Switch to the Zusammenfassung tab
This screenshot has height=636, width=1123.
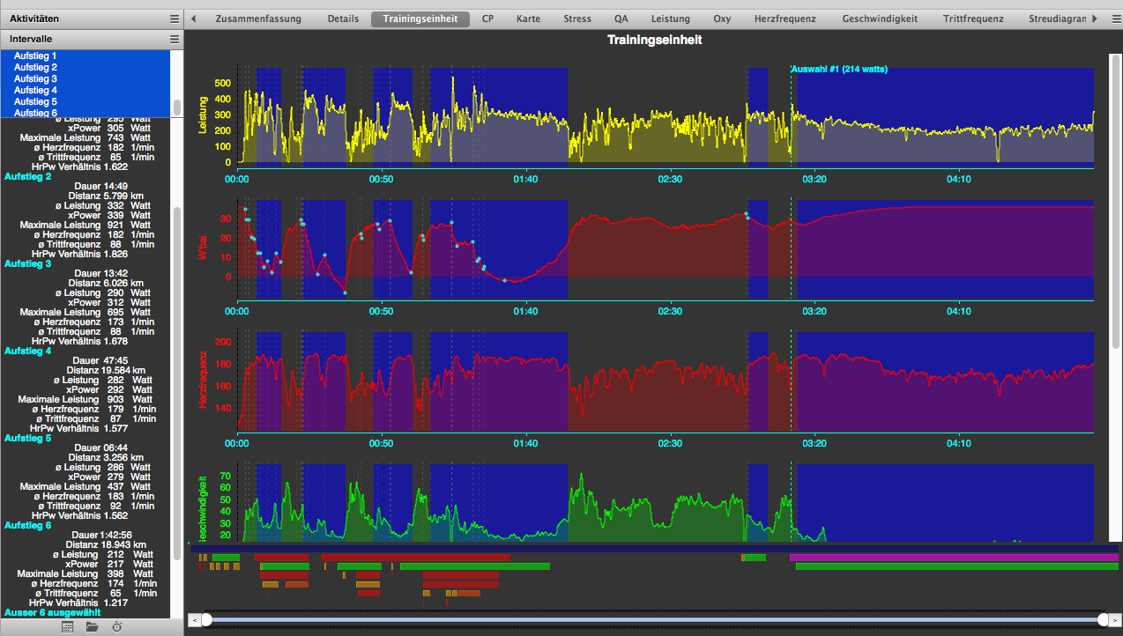pos(258,18)
